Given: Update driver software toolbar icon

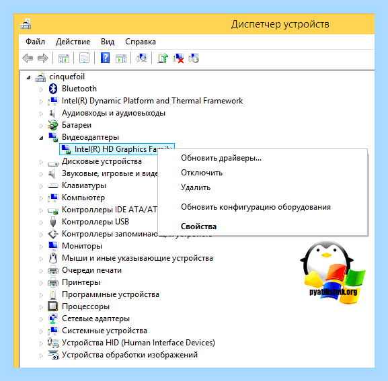Looking at the screenshot, I should (163, 58).
